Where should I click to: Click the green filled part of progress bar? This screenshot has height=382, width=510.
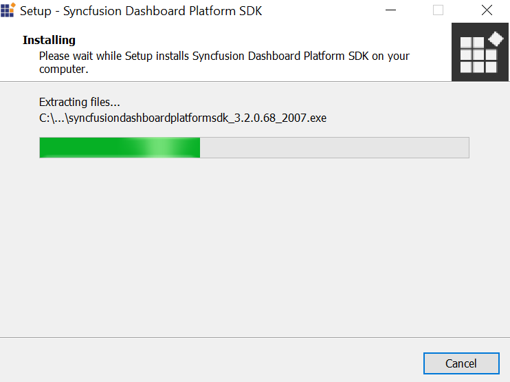[x=82, y=147]
